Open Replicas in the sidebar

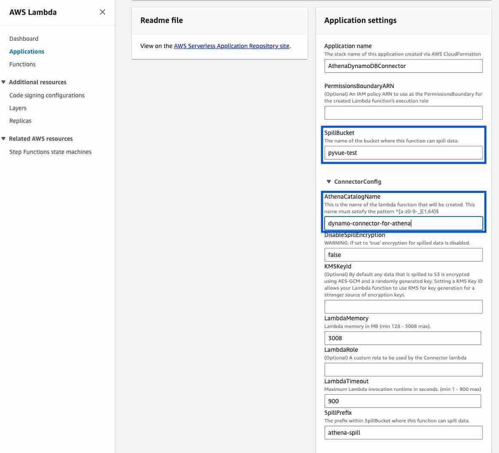point(20,121)
